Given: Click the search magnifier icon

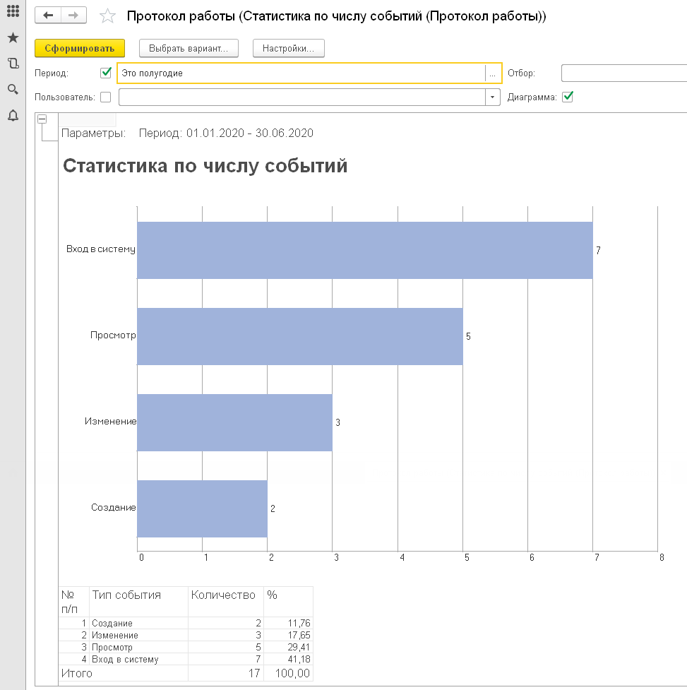Looking at the screenshot, I should (13, 89).
